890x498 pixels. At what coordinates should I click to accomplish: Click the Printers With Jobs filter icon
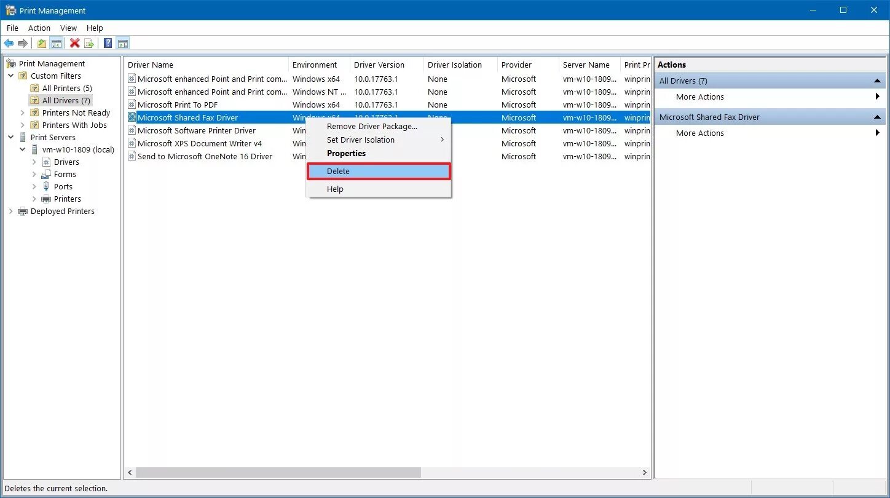pos(35,125)
